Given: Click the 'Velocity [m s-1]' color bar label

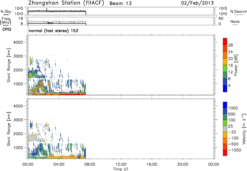Looking at the screenshot, I should coord(244,129).
